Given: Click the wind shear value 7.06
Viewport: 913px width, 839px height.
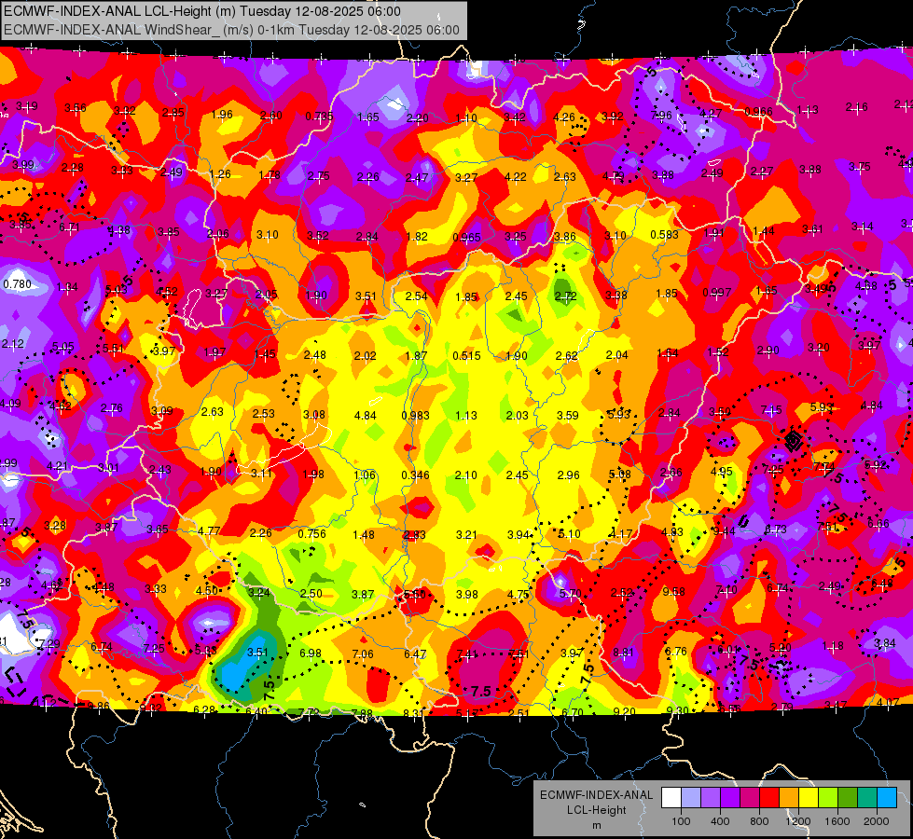Looking at the screenshot, I should click(363, 654).
